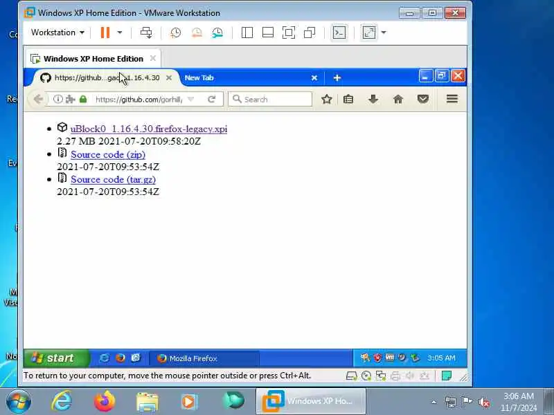Select the Windows XP Home Edition VM tab
The width and height of the screenshot is (554, 415).
(x=93, y=59)
